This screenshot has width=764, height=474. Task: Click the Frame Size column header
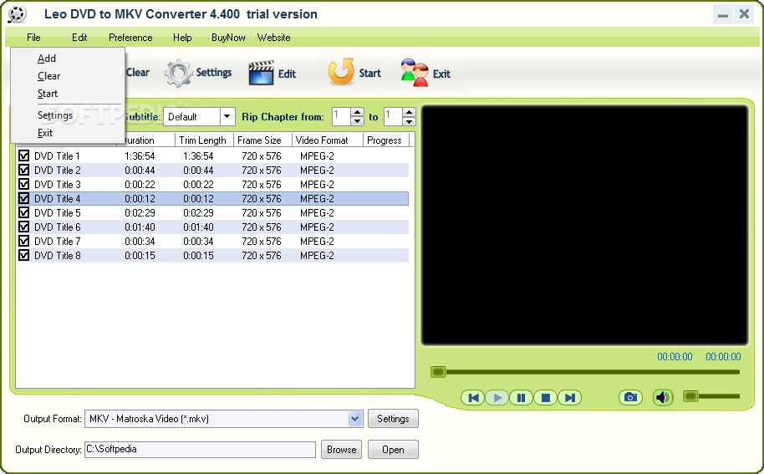coord(262,140)
